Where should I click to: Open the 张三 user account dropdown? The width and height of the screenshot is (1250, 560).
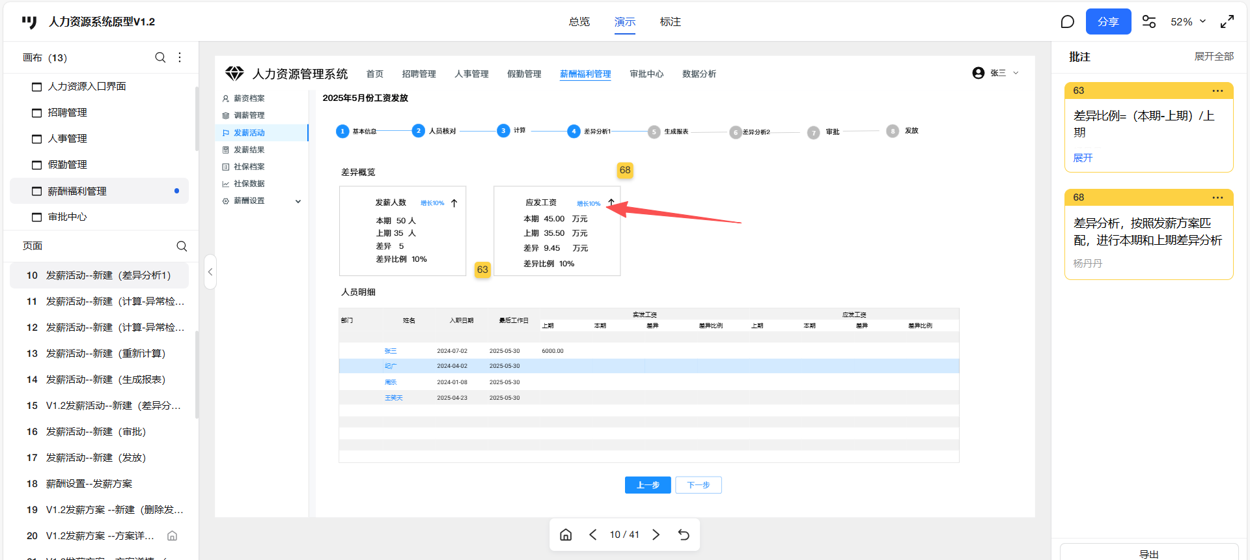(995, 73)
